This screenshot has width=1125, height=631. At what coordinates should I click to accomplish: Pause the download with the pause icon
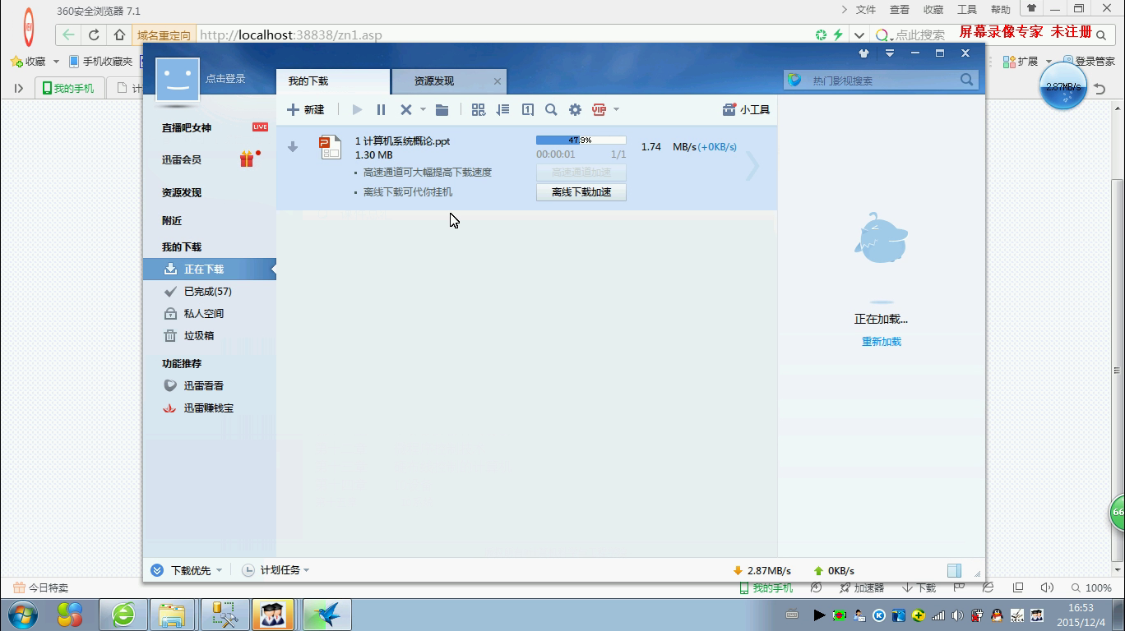(x=381, y=109)
